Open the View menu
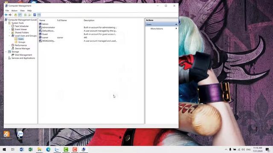The height and width of the screenshot is (153, 273). [22, 11]
